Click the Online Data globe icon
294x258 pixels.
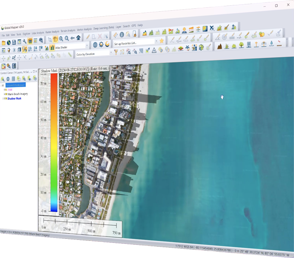(9, 43)
